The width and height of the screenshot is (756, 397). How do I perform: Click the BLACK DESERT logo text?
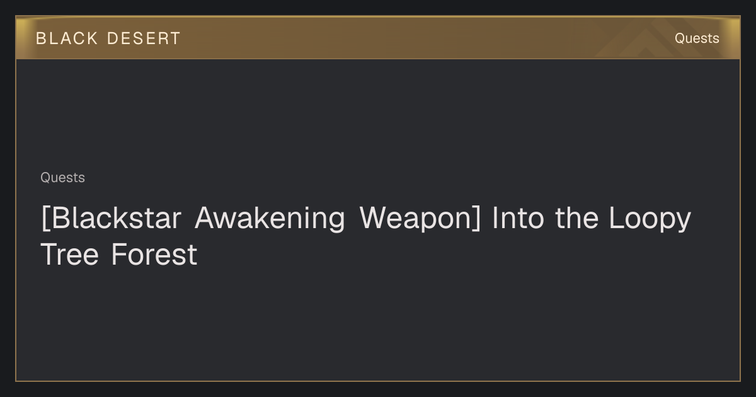(x=108, y=38)
